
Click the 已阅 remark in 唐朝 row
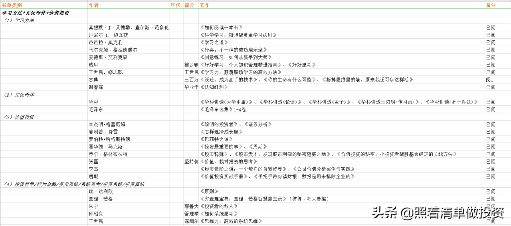pyautogui.click(x=491, y=176)
